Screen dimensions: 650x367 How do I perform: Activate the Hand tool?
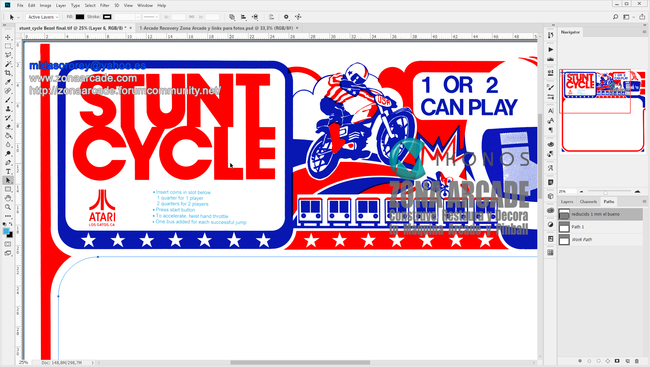tap(8, 198)
